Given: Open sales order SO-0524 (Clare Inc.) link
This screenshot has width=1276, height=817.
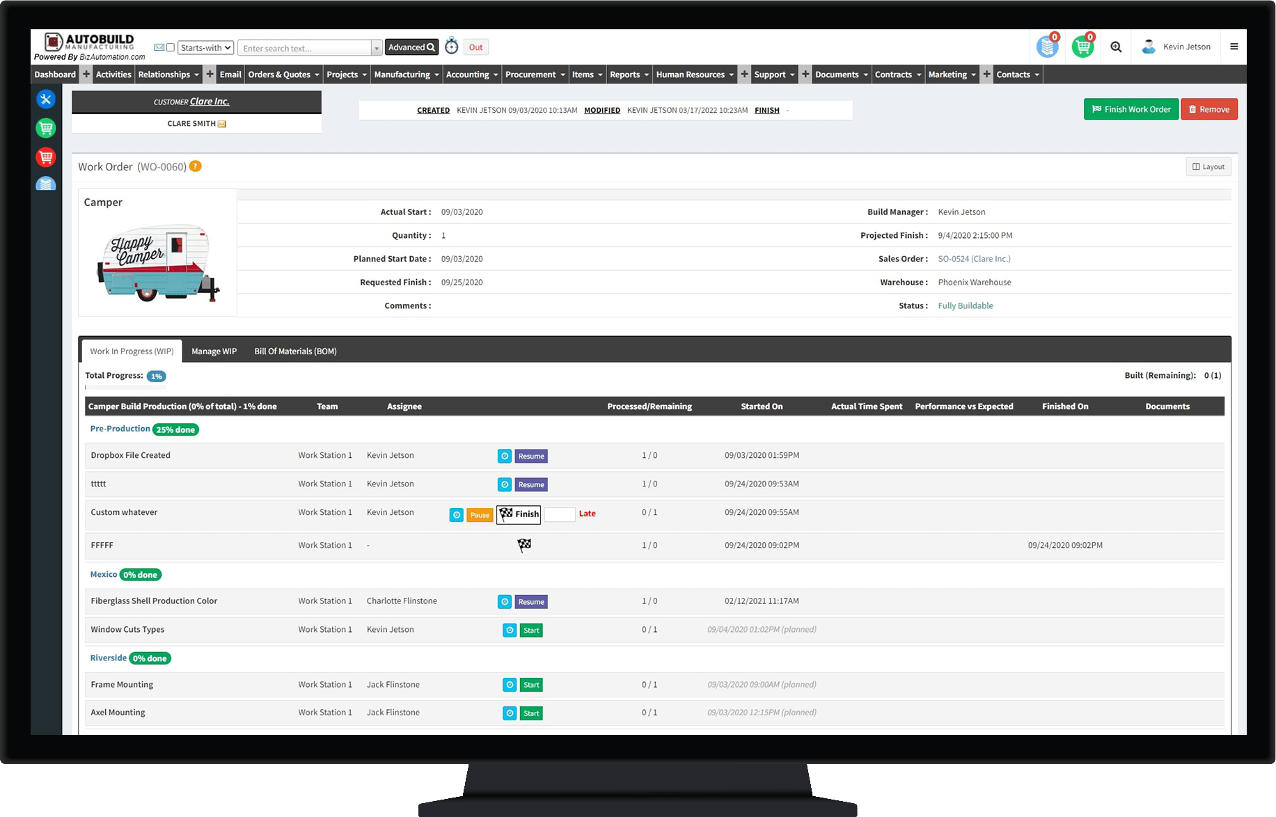Looking at the screenshot, I should 974,259.
